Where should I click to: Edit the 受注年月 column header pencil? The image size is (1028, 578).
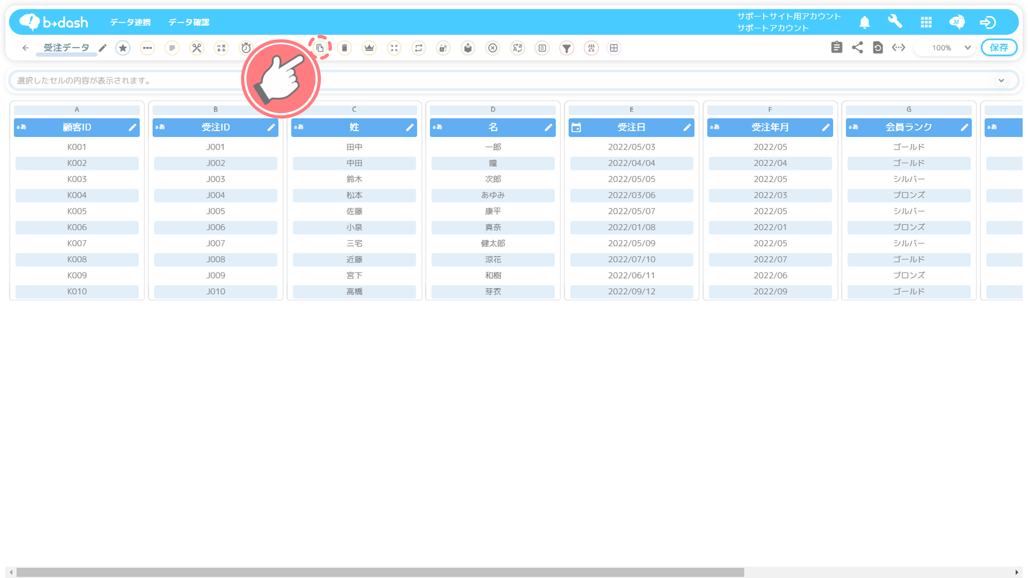click(826, 127)
